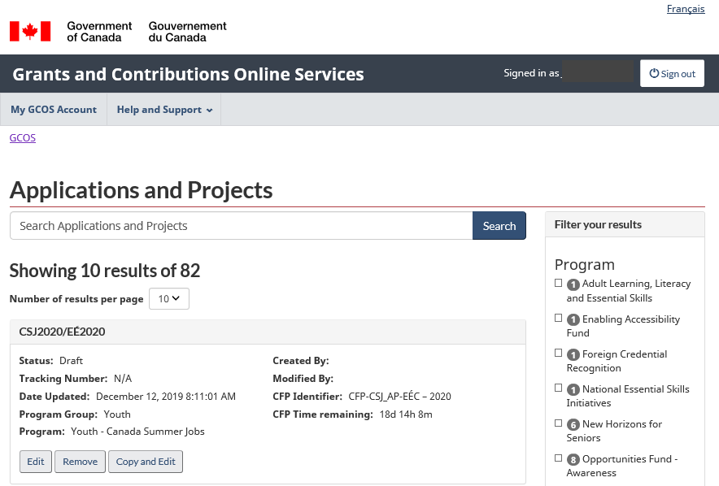Check the Adult Learning, Literacy and Essential Skills filter
The width and height of the screenshot is (719, 486).
pyautogui.click(x=558, y=284)
